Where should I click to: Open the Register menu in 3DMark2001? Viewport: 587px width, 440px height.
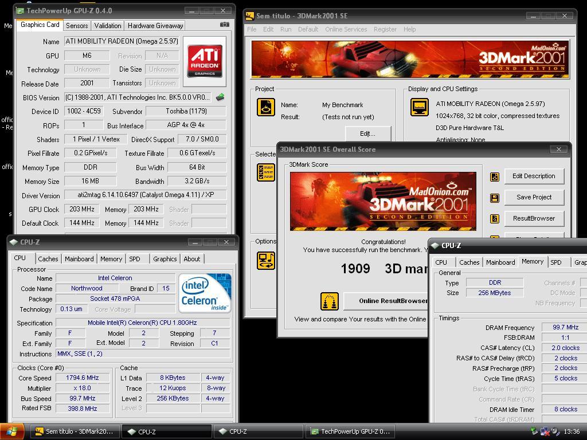[x=385, y=29]
